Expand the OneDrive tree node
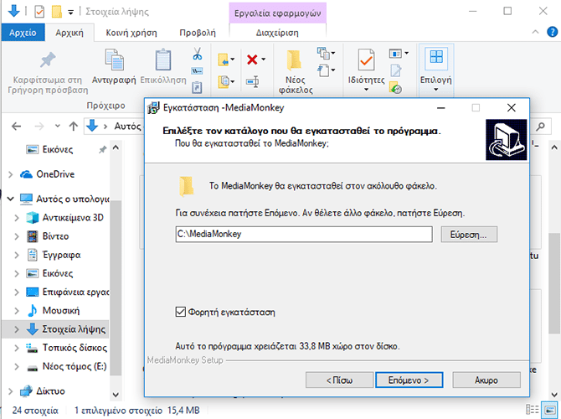The height and width of the screenshot is (419, 561). tap(10, 174)
